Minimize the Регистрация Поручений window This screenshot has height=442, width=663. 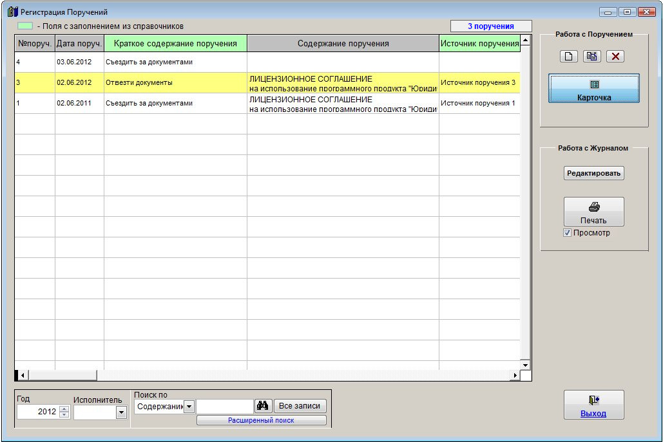(x=608, y=12)
